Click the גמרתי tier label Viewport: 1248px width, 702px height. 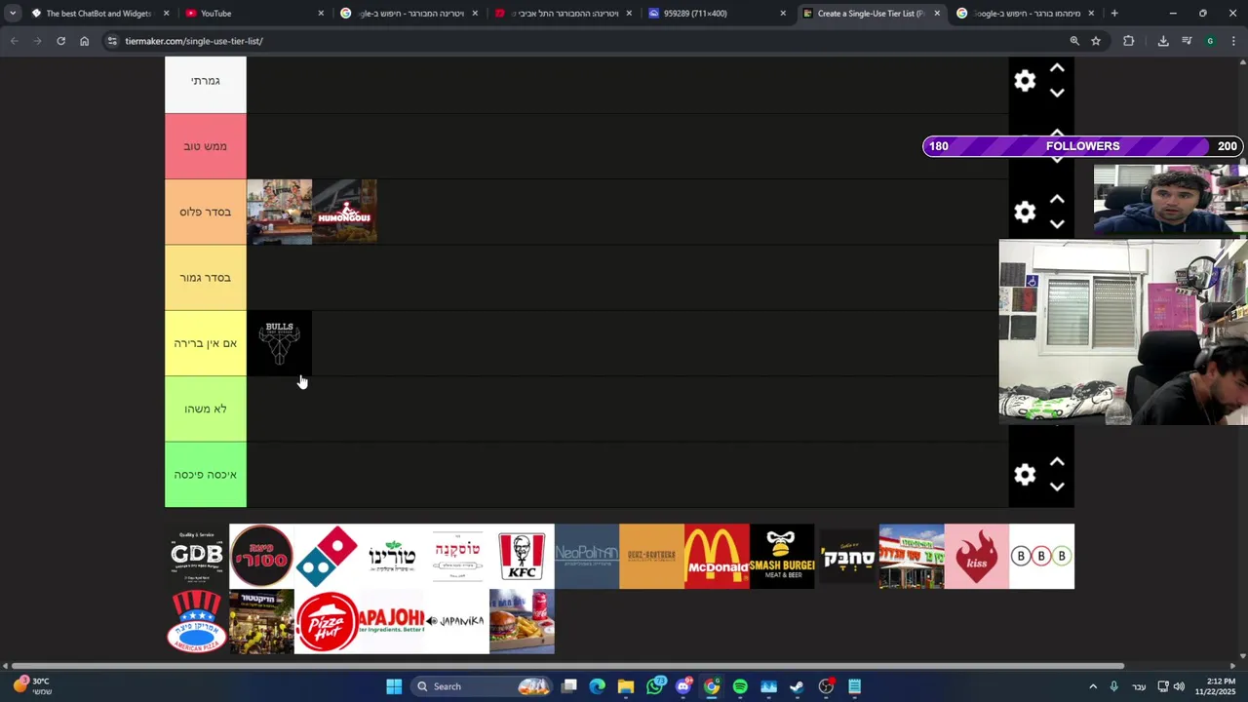pos(205,81)
